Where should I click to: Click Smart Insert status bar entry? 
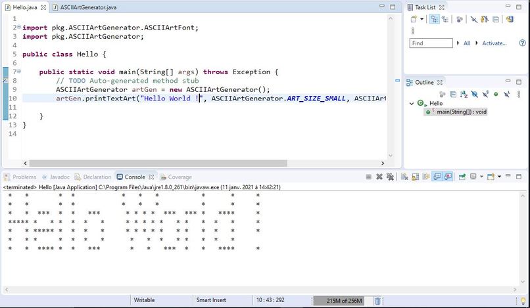point(211,300)
